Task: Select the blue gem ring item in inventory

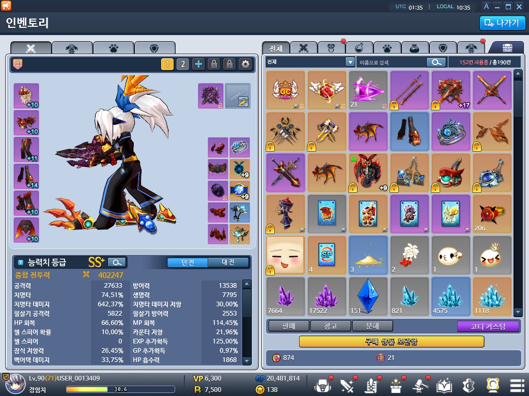Action: 451,131
